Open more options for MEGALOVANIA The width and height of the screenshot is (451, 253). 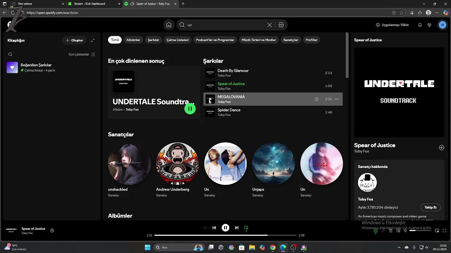click(337, 99)
